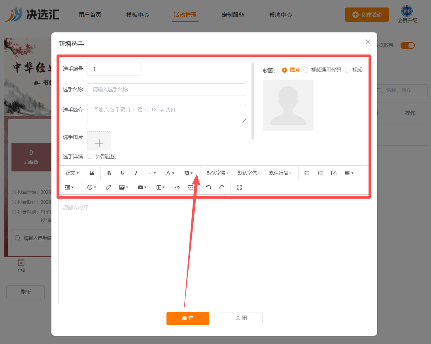Image resolution: width=431 pixels, height=344 pixels.
Task: Close the 新增选手 dialog with X
Action: pos(368,42)
